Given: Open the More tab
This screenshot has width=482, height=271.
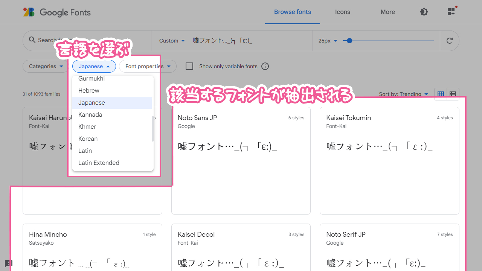Looking at the screenshot, I should pos(388,12).
